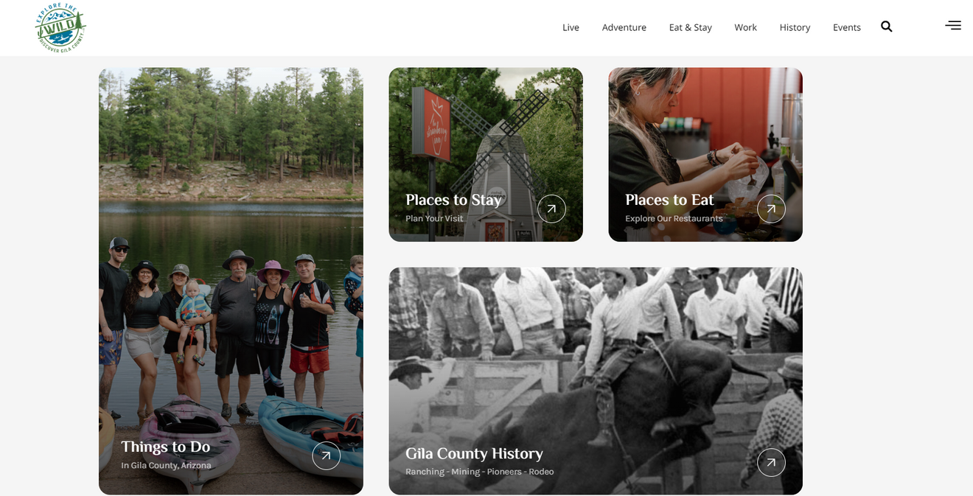Select Eat & Stay in navigation

pyautogui.click(x=690, y=27)
